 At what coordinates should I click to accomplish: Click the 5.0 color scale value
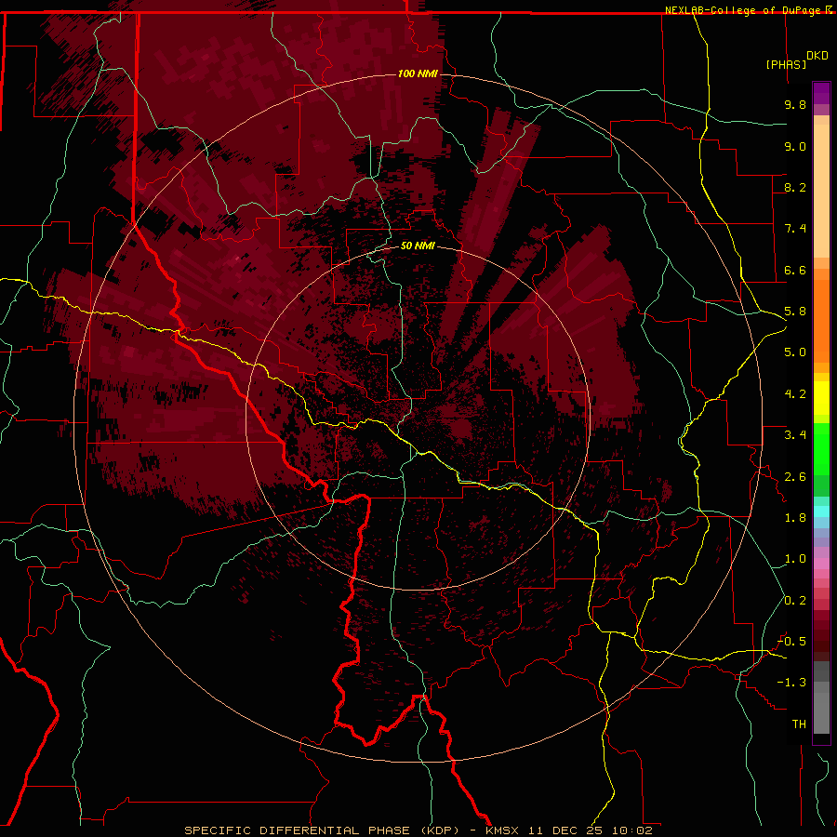[795, 352]
